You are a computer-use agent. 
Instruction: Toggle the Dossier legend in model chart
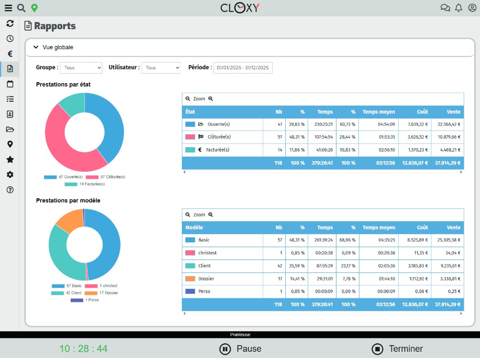pyautogui.click(x=101, y=293)
